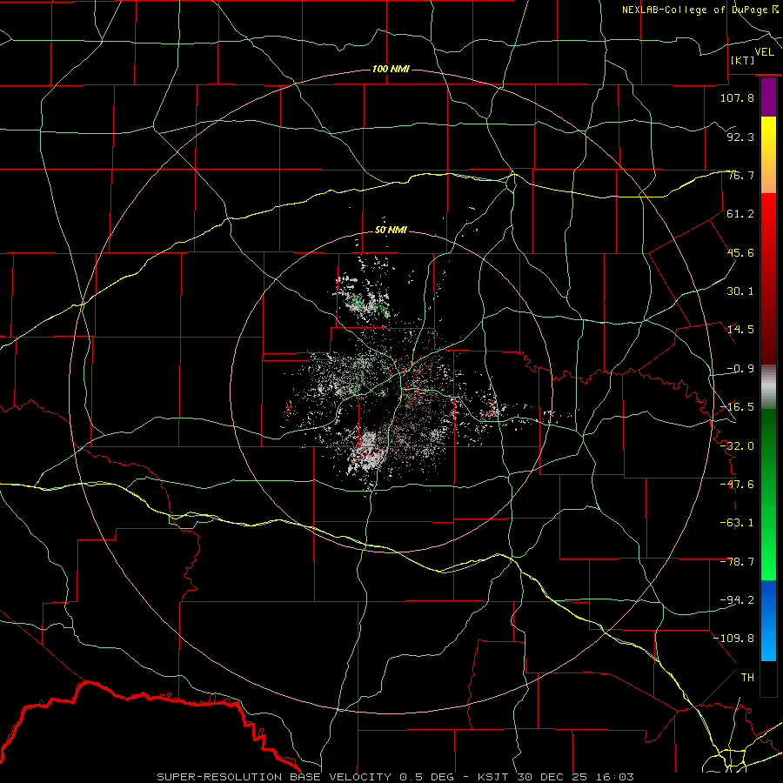Click the 50 NMI range ring label
The image size is (783, 783).
(x=391, y=231)
